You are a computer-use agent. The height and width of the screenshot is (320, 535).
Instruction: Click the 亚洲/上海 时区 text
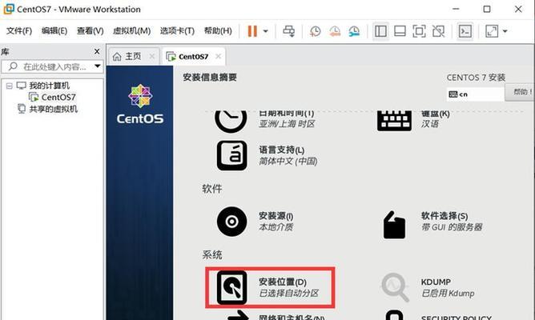[287, 124]
